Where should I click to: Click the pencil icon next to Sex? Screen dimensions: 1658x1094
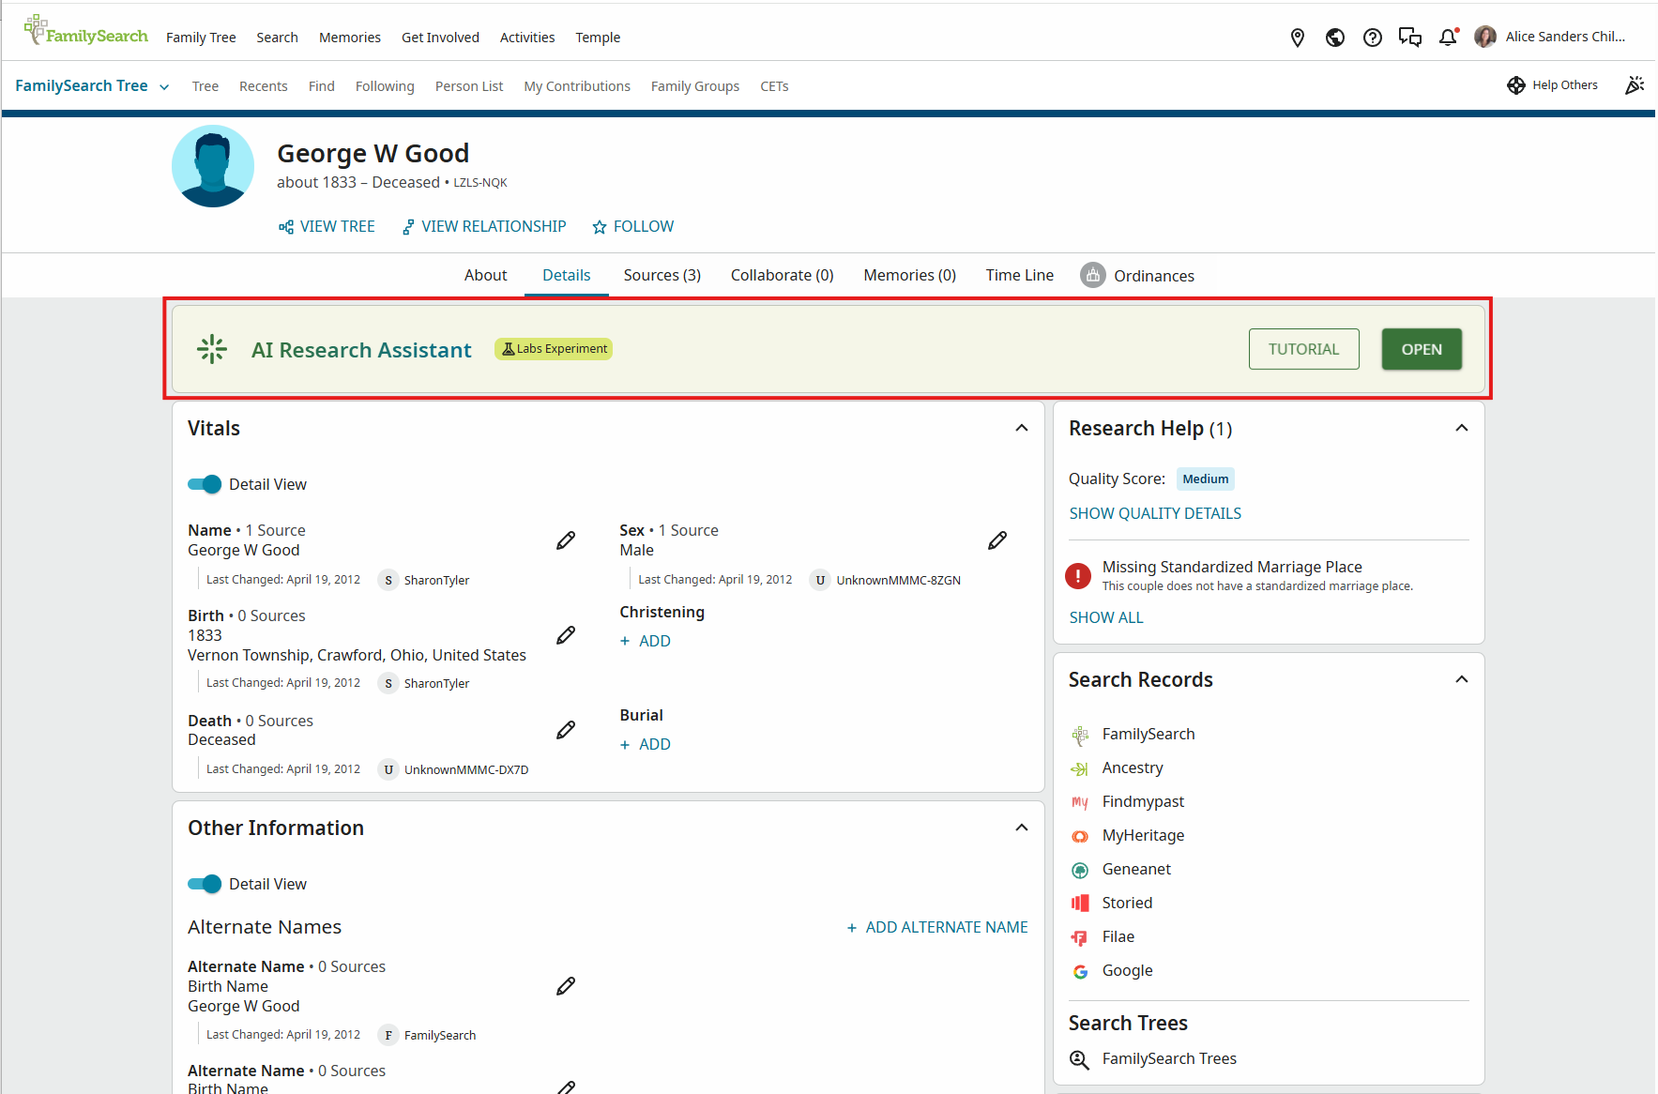pyautogui.click(x=997, y=540)
